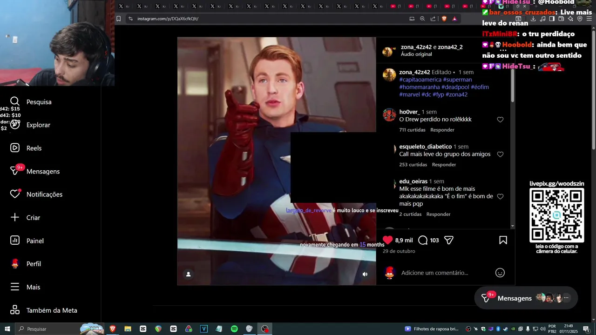Open edu_oeiras username

413,181
